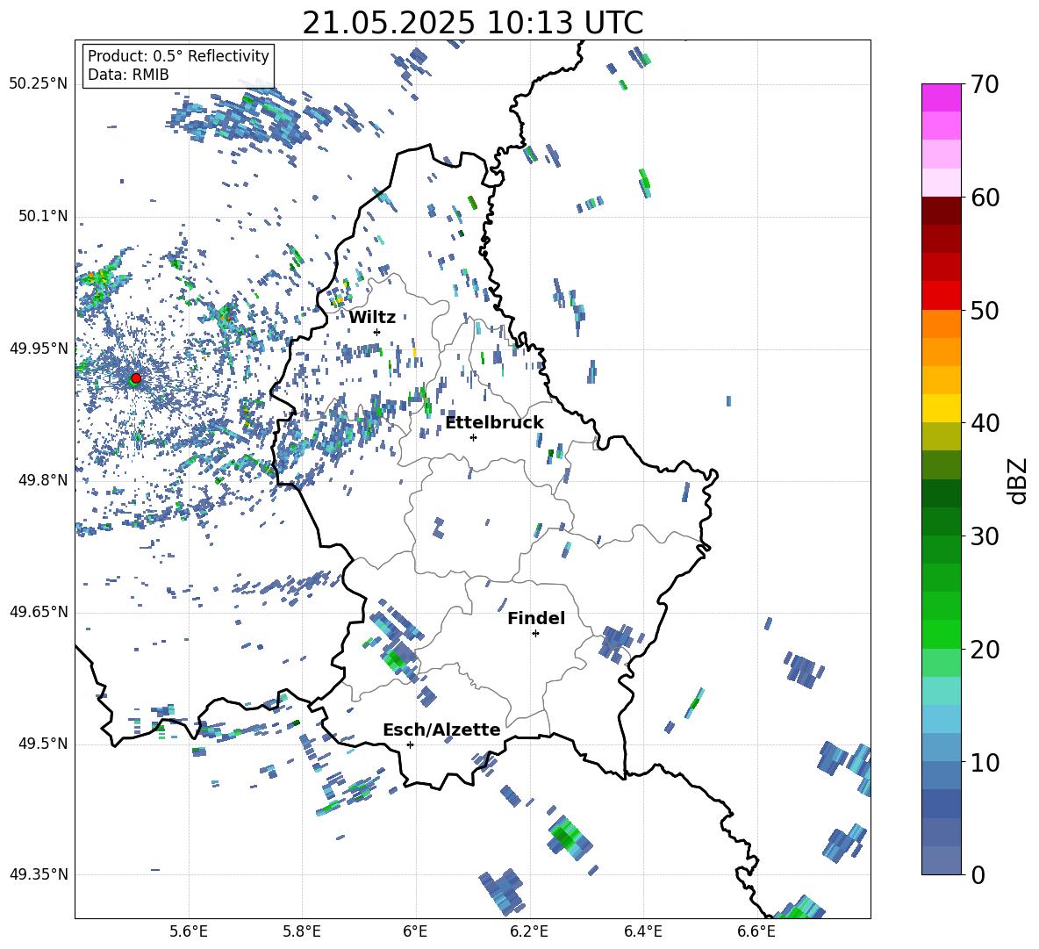This screenshot has height=949, width=1039.
Task: Click the 49.5°N latitude label
Action: coord(43,743)
